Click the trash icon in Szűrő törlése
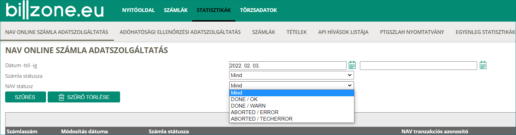The width and height of the screenshot is (516, 135). [61, 97]
